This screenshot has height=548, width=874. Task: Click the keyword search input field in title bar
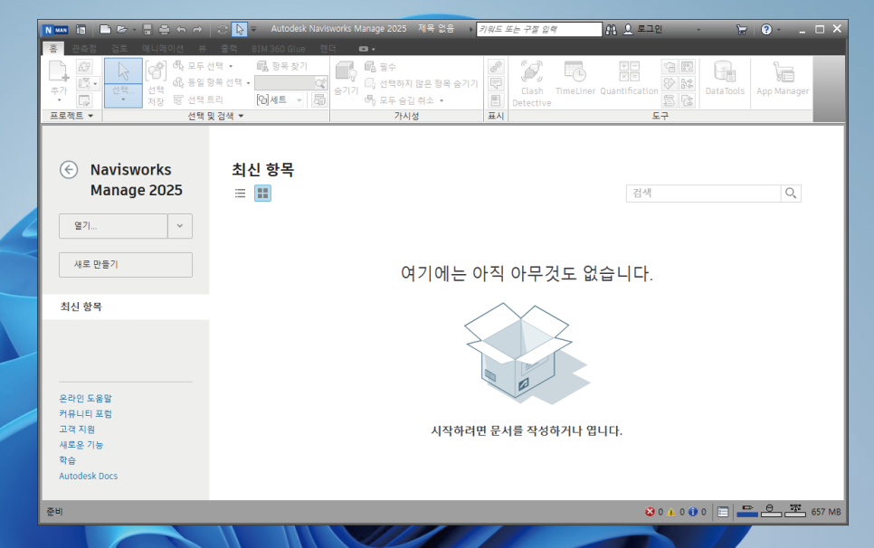539,29
